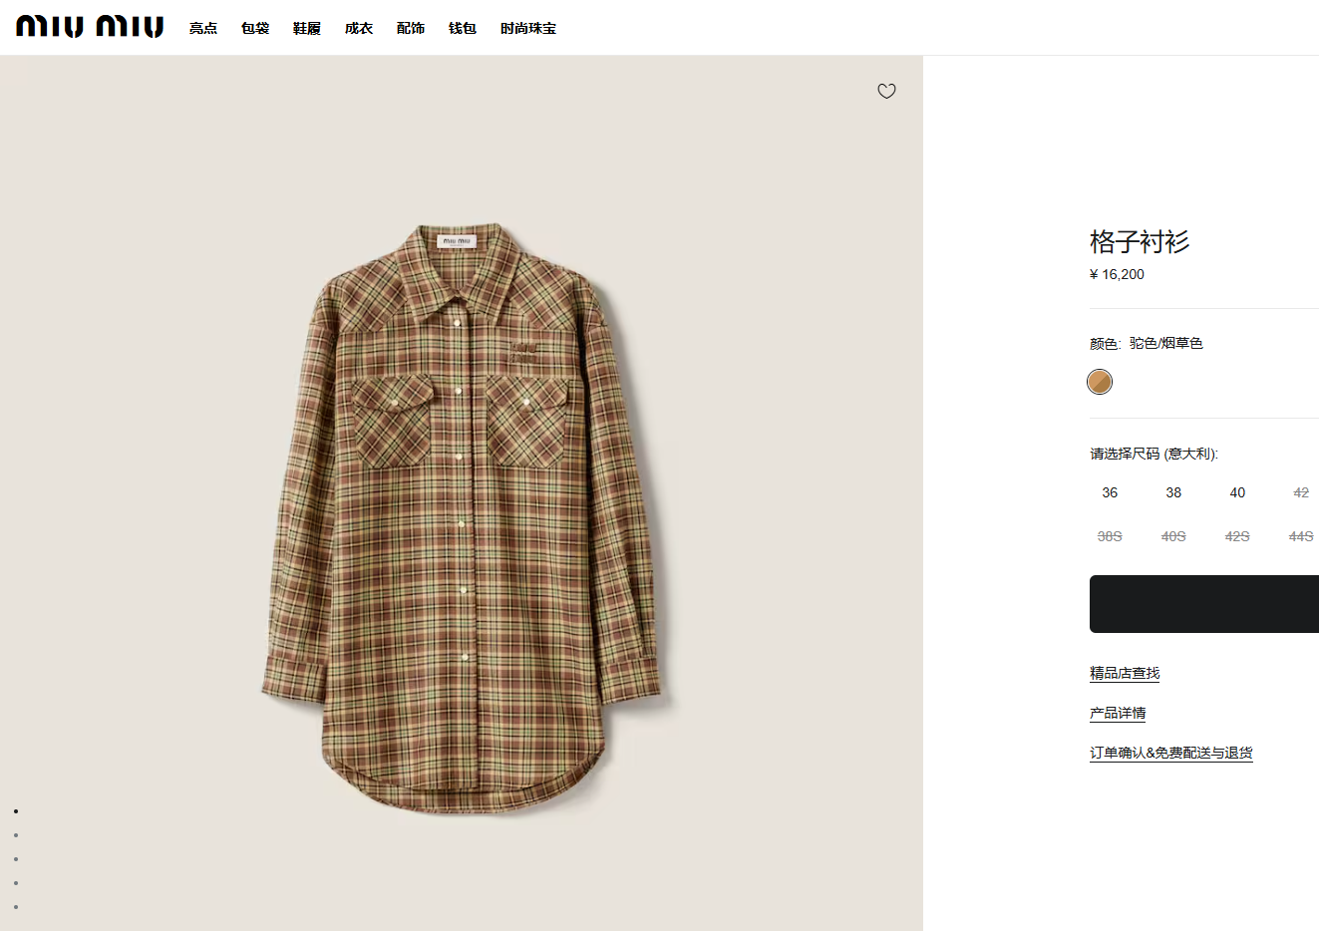Click the black add-to-bag button
The height and width of the screenshot is (931, 1319).
[1204, 604]
